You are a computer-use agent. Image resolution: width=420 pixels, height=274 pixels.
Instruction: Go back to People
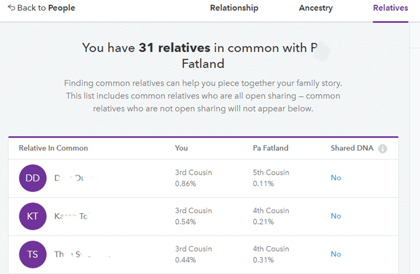41,8
